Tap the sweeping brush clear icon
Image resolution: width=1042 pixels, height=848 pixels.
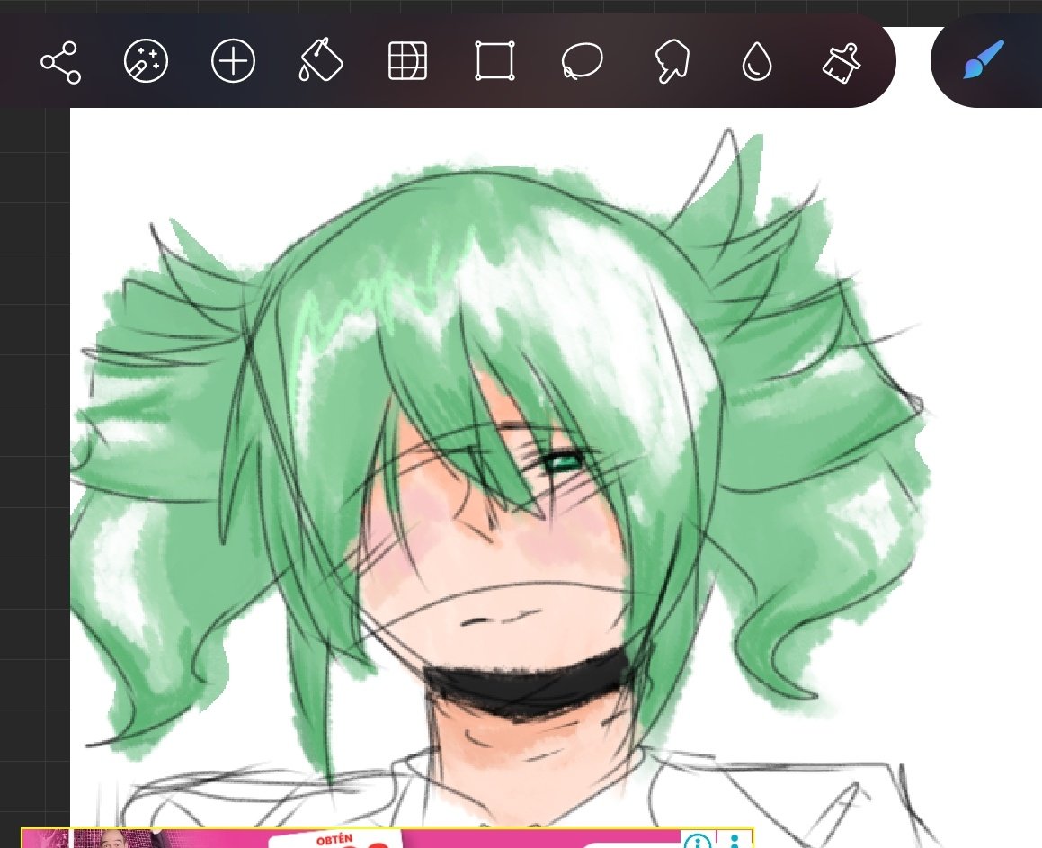coord(842,62)
